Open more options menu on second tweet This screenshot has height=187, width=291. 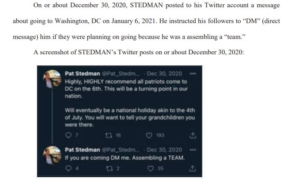193,150
